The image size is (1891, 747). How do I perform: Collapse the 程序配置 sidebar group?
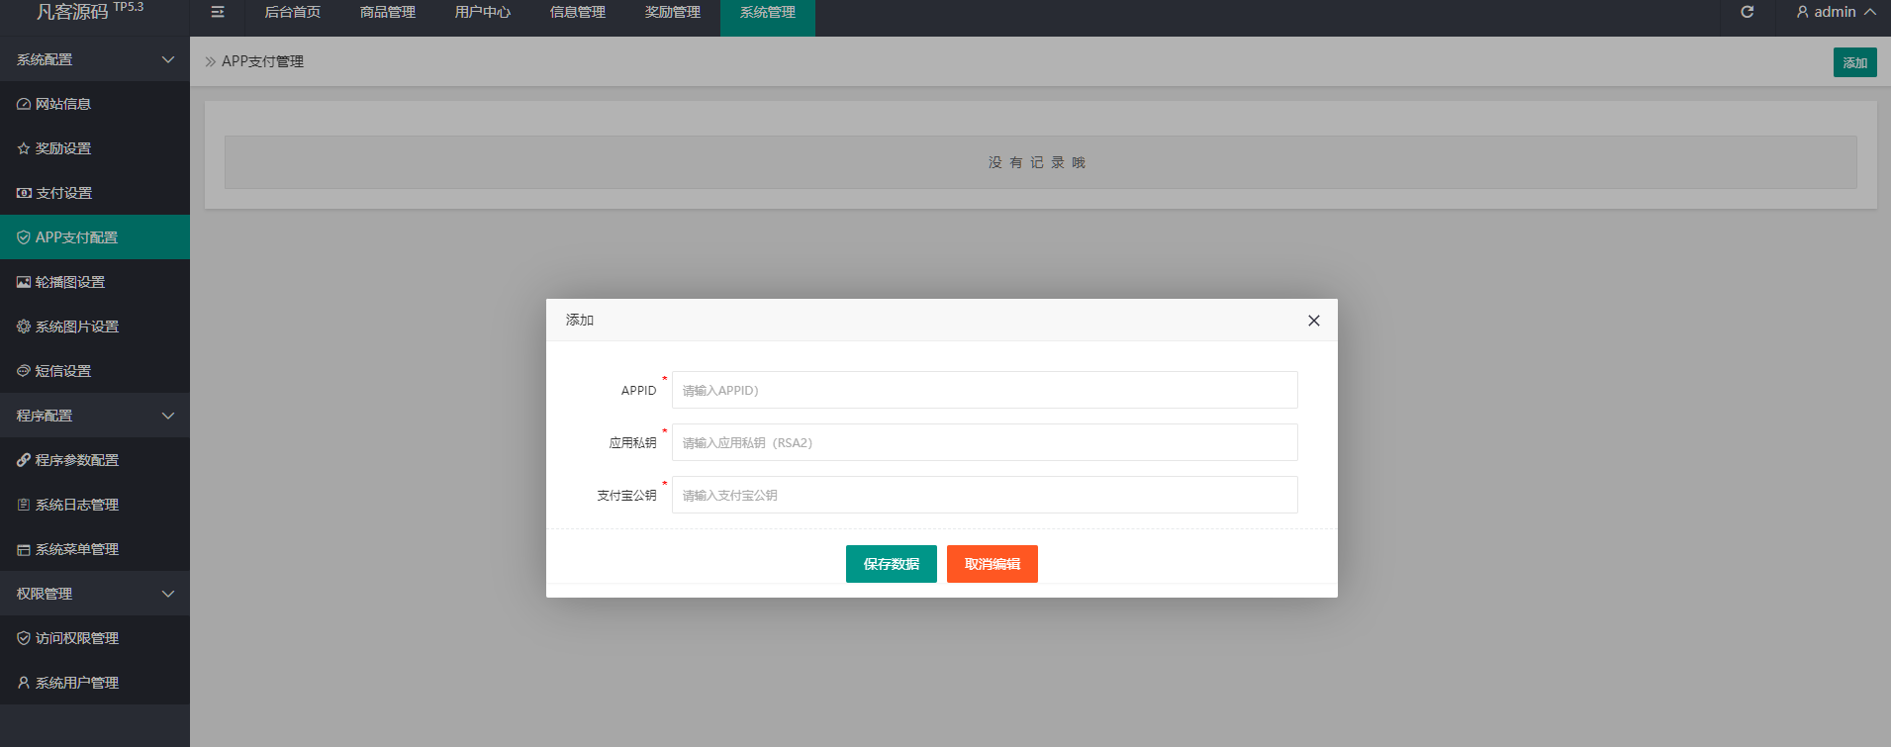(95, 416)
